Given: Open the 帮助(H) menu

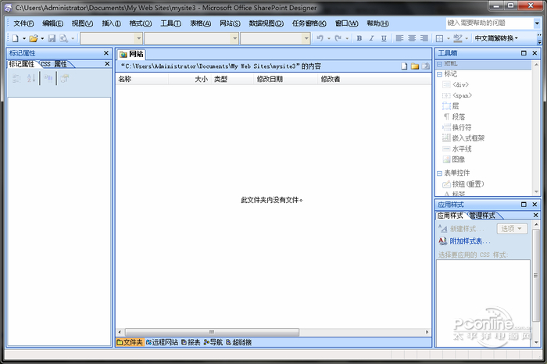Looking at the screenshot, I should click(x=377, y=23).
